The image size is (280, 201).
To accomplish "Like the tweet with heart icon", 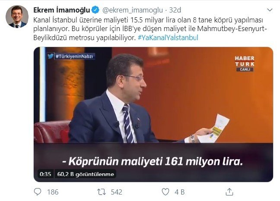I will coord(165,192).
